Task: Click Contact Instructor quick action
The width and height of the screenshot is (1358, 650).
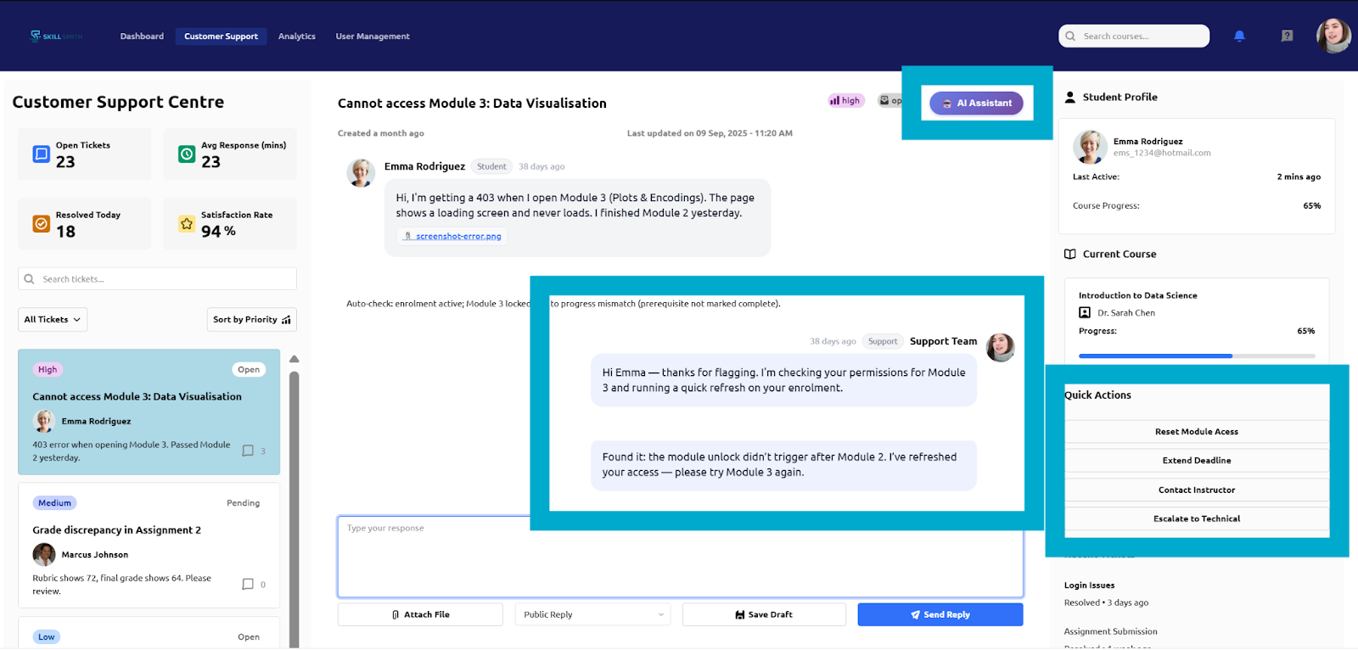Action: click(x=1197, y=490)
